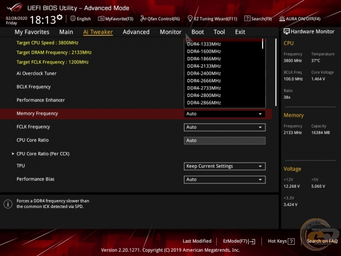Click the Performance Bias label
Image resolution: width=341 pixels, height=256 pixels.
pos(36,179)
